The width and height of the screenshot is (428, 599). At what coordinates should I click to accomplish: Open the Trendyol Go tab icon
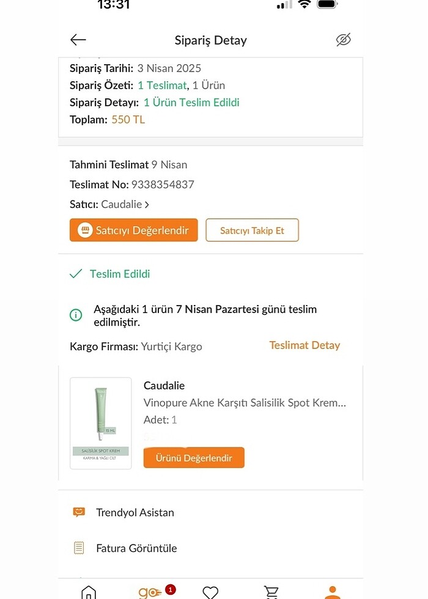[150, 592]
